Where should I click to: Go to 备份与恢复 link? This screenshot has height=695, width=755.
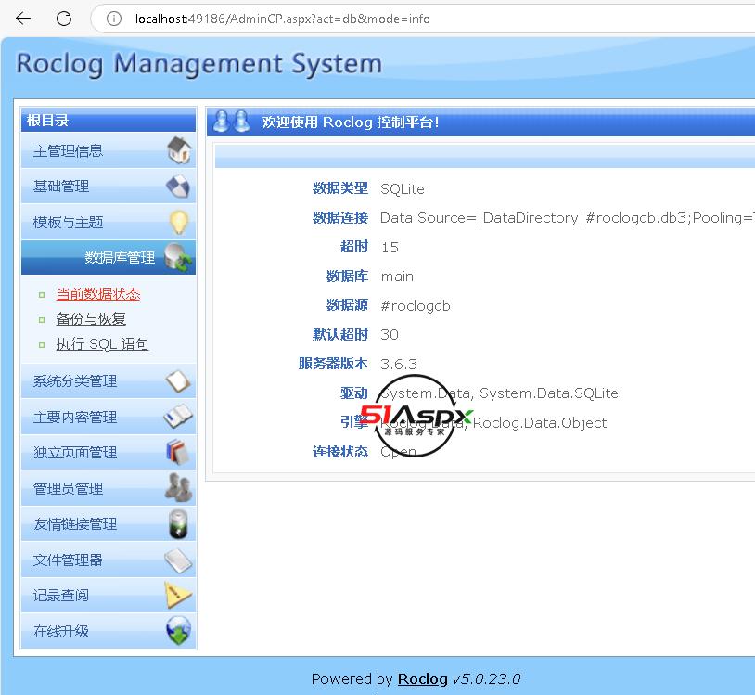[x=91, y=319]
